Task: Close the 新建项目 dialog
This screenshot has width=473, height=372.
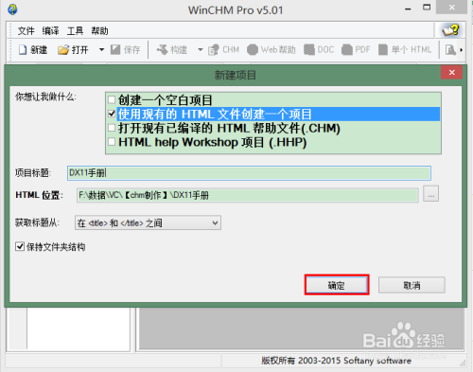Action: pos(452,73)
